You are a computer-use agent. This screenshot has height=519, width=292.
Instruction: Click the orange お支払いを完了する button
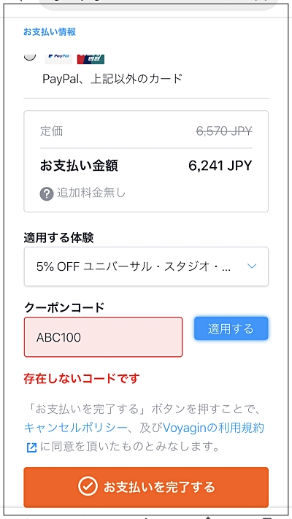(x=146, y=487)
